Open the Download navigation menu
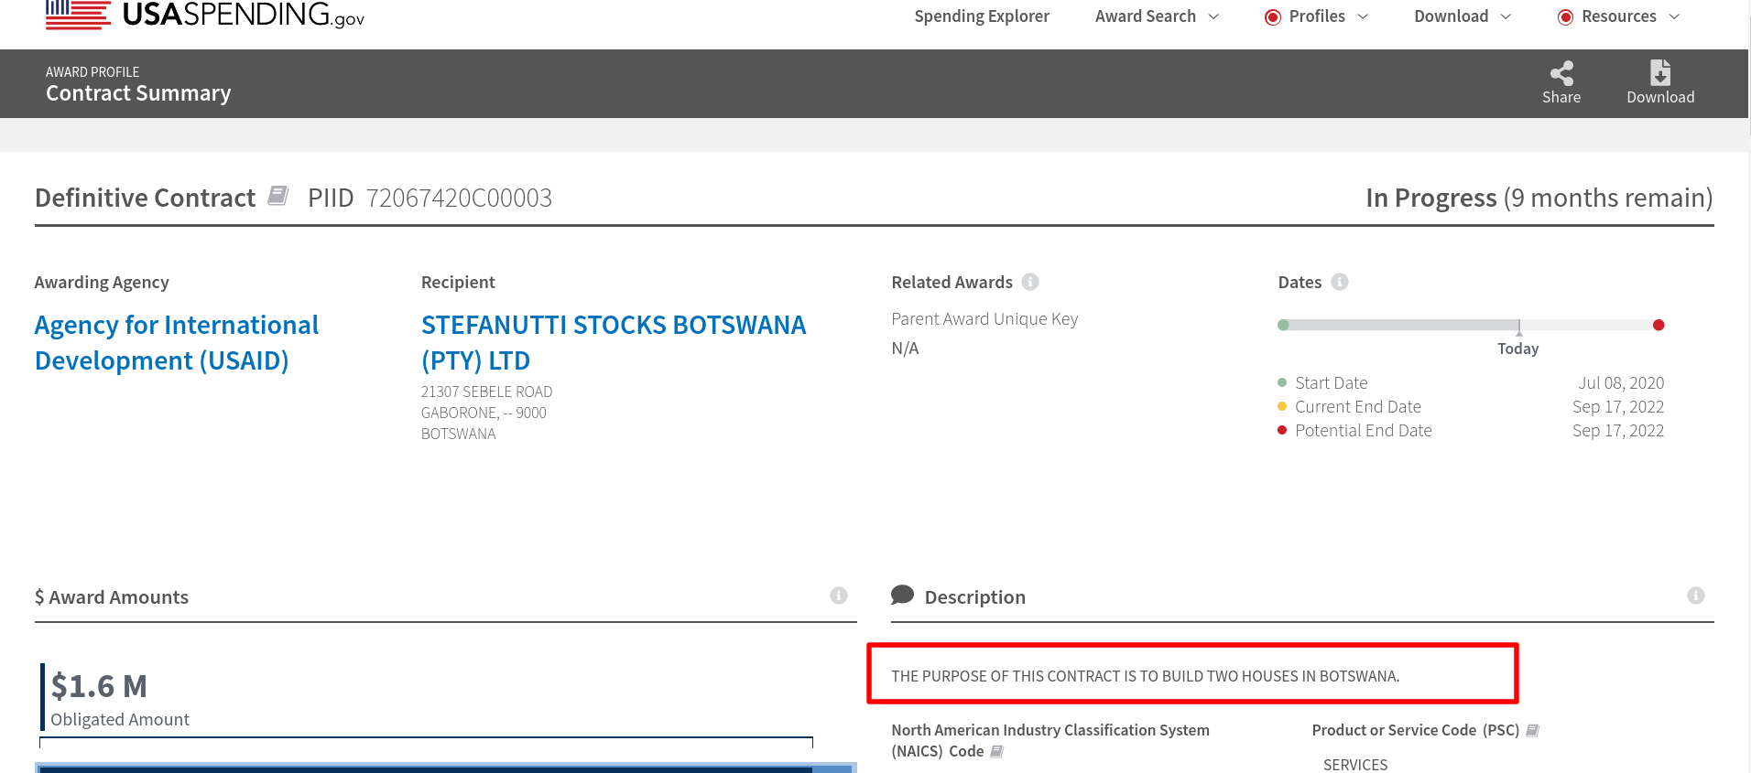 click(x=1452, y=16)
